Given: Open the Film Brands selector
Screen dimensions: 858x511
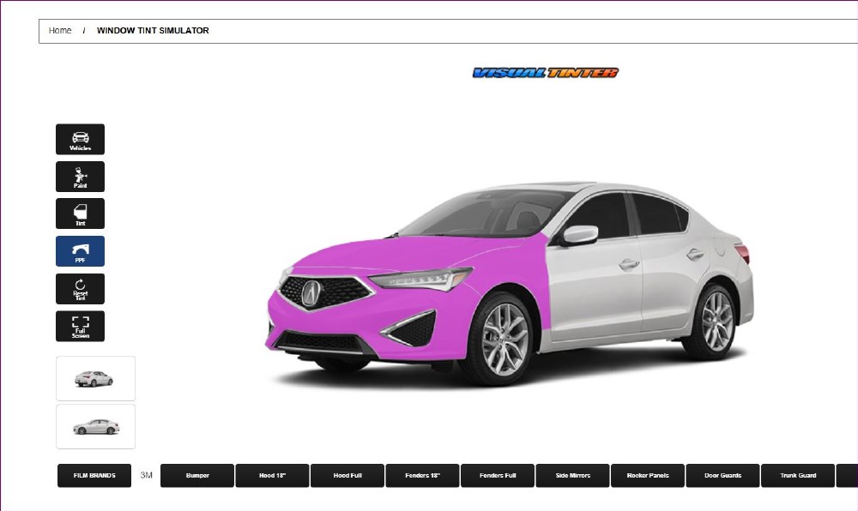Looking at the screenshot, I should [94, 475].
